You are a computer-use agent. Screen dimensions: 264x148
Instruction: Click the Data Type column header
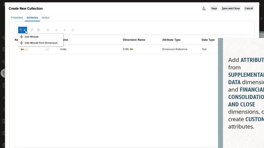coord(208,40)
